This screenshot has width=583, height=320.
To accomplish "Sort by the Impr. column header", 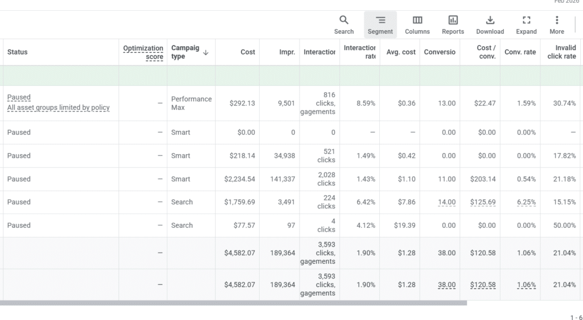I will tap(287, 52).
